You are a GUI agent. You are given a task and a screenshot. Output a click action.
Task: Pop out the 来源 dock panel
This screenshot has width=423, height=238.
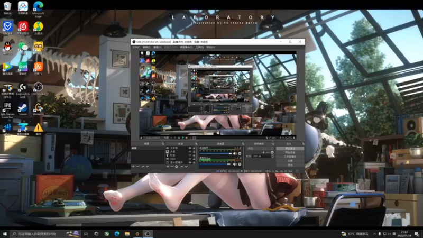tap(196, 144)
